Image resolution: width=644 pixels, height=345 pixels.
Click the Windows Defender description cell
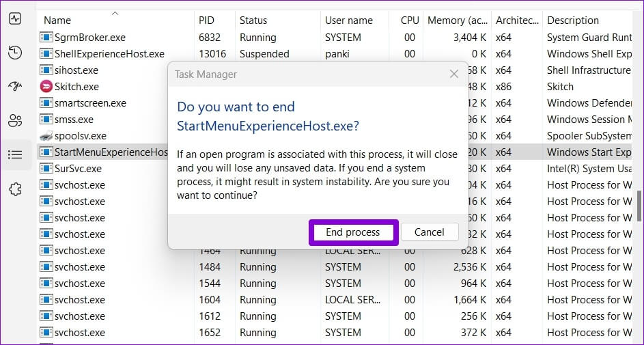pyautogui.click(x=589, y=103)
